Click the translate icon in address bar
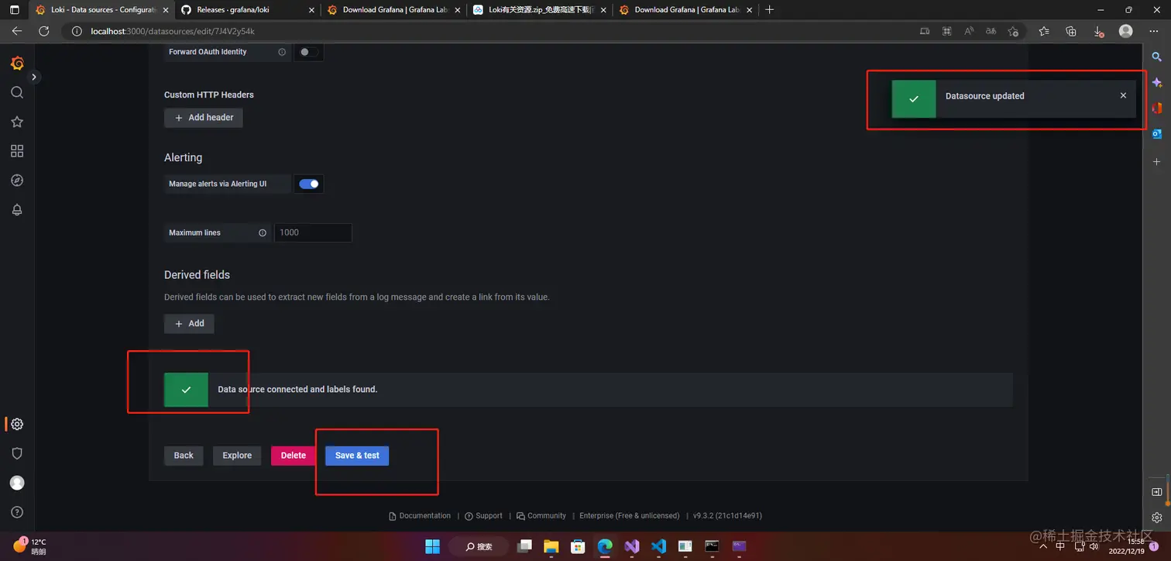Viewport: 1171px width, 561px height. (x=991, y=31)
